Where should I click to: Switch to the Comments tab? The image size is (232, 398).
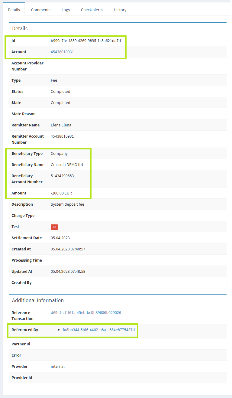[40, 10]
